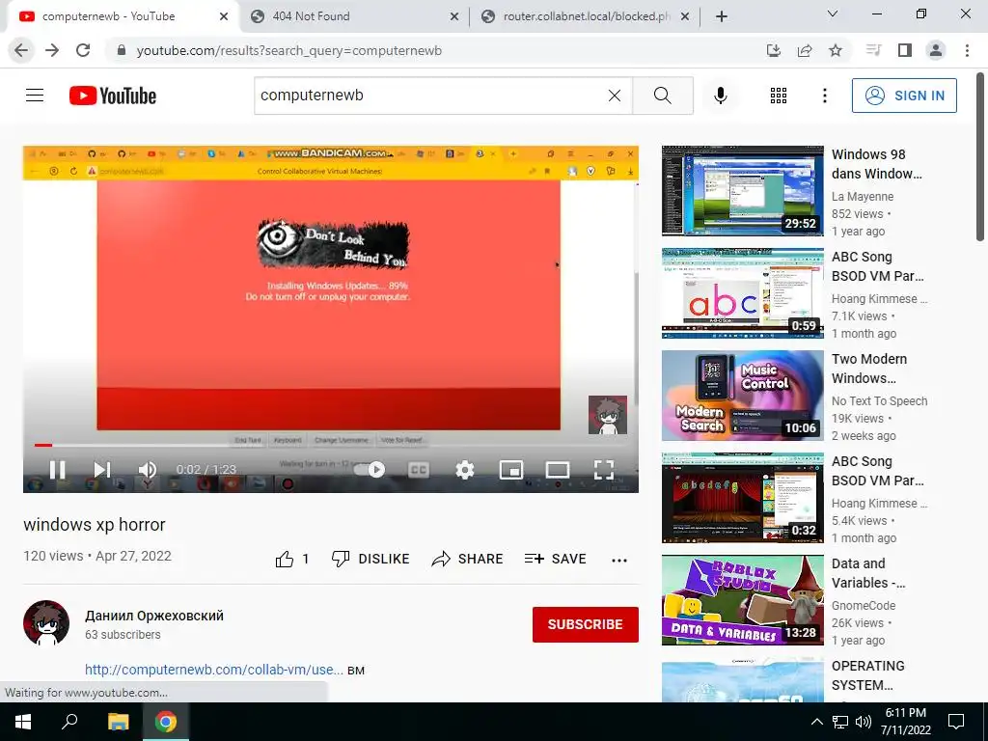Switch to router.collabnet.local blocked tab
This screenshot has height=741, width=988.
tap(585, 16)
